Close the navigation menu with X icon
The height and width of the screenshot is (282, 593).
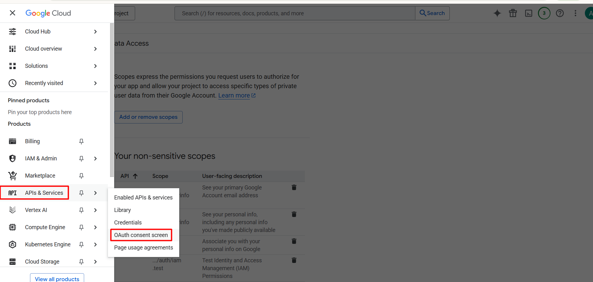click(x=13, y=13)
